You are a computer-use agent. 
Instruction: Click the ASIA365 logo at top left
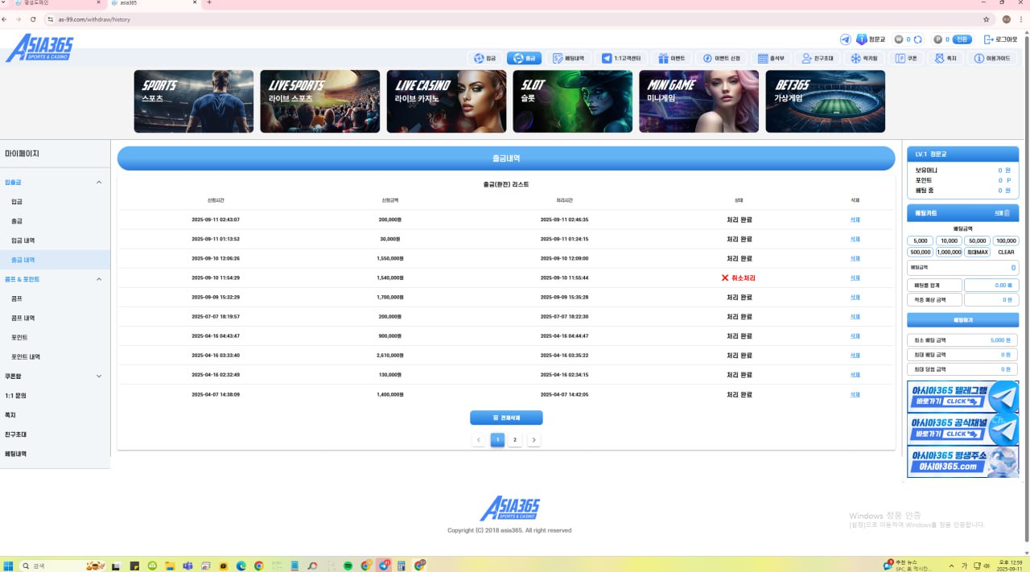coord(39,47)
